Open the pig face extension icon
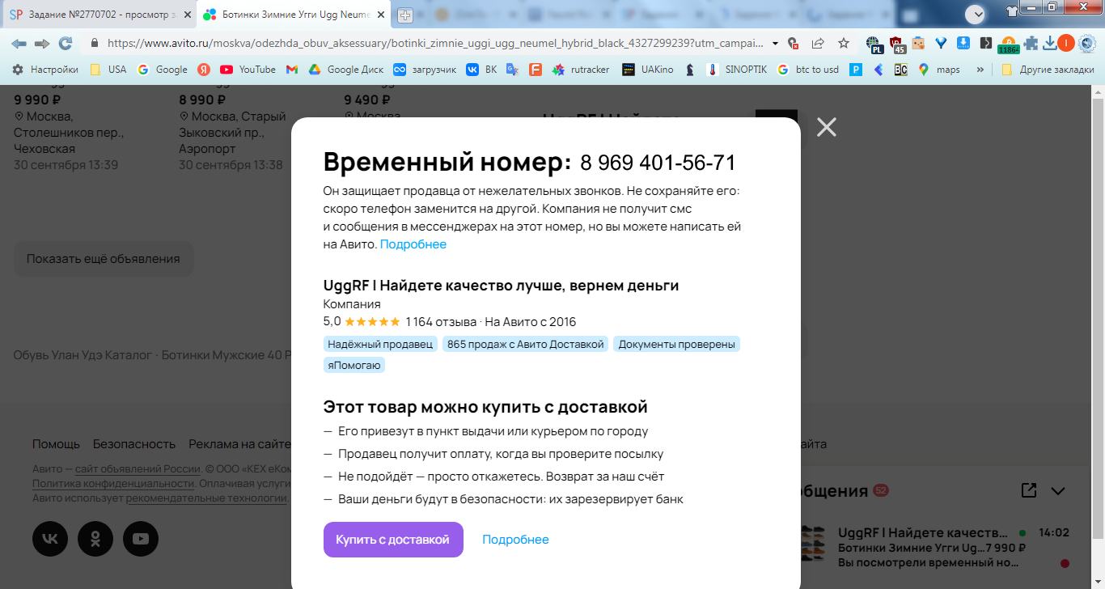This screenshot has height=589, width=1105. coord(918,44)
